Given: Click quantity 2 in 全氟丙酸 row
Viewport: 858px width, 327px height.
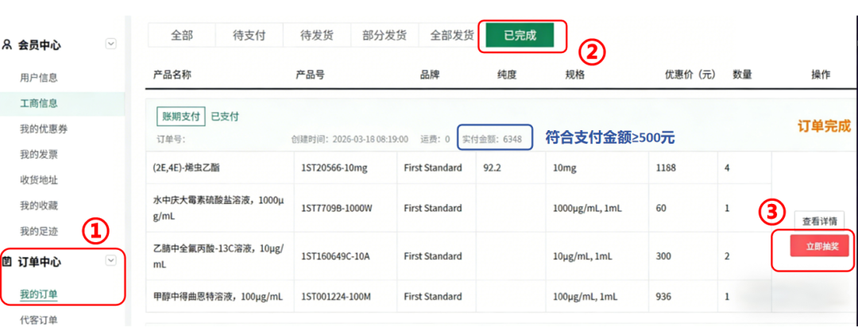Looking at the screenshot, I should point(727,256).
